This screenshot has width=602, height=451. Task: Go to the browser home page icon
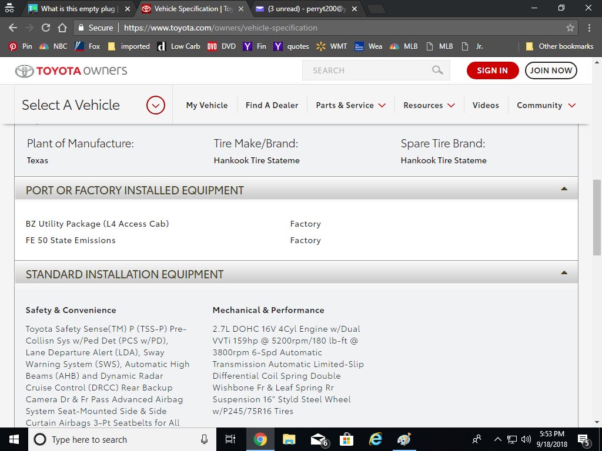click(x=62, y=28)
